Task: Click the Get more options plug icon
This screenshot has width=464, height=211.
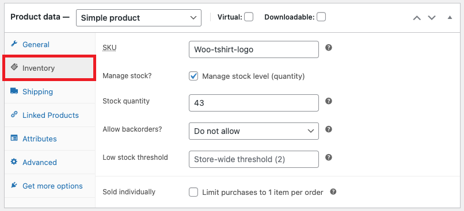Action: [14, 185]
